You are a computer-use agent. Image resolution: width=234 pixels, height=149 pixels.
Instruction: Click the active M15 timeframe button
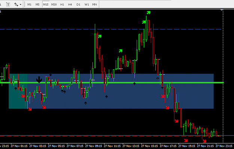(x=46, y=4)
